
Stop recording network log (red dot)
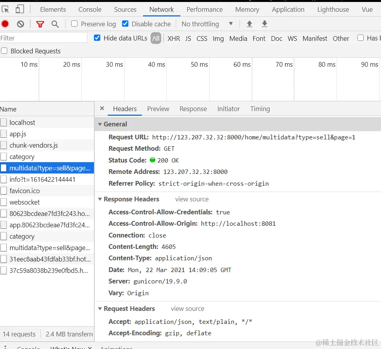[x=5, y=24]
